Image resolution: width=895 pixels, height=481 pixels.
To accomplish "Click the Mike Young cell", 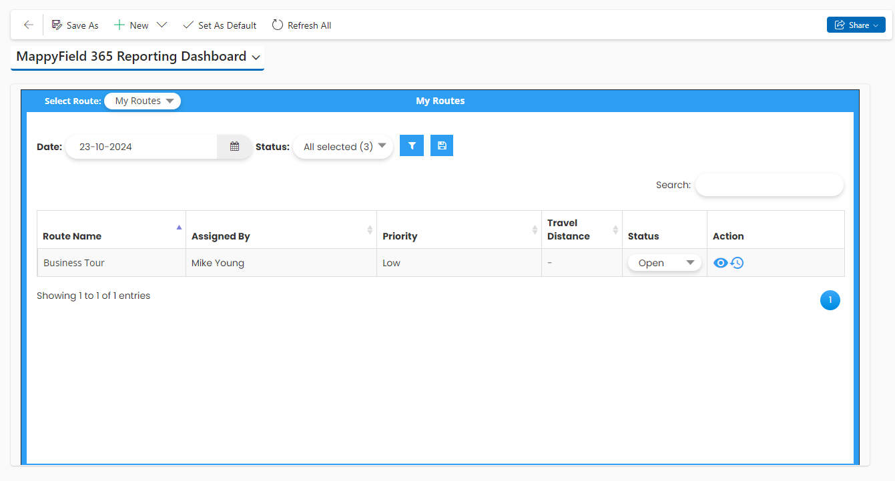I will (281, 263).
